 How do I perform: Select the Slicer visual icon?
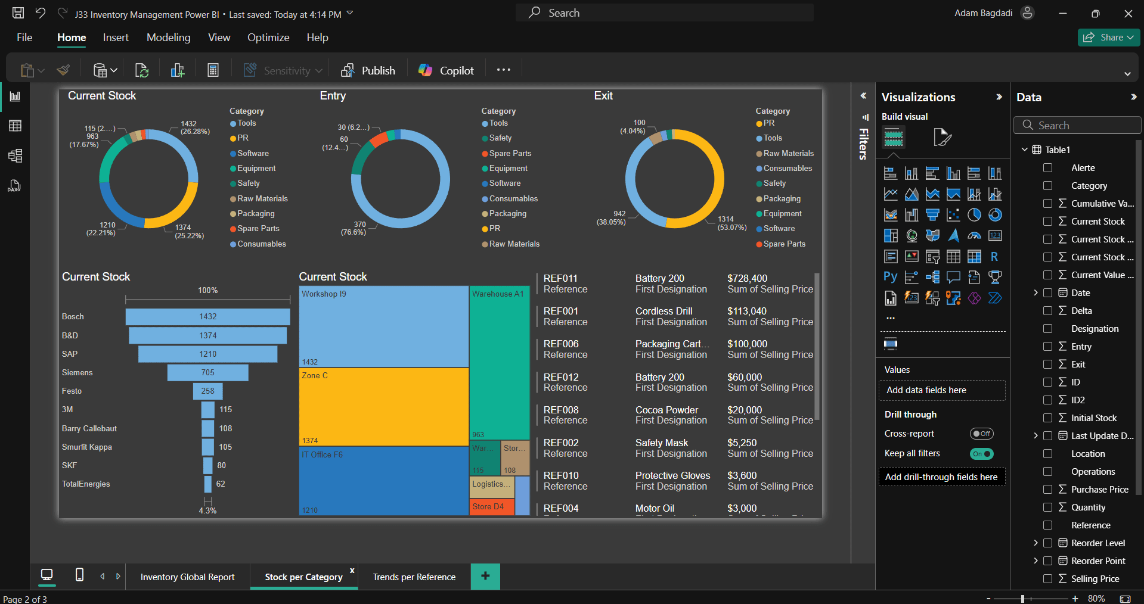[x=932, y=256]
